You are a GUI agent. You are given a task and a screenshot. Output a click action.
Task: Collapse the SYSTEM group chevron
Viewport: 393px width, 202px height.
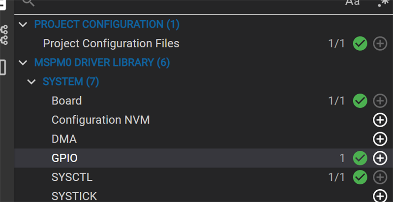(31, 82)
